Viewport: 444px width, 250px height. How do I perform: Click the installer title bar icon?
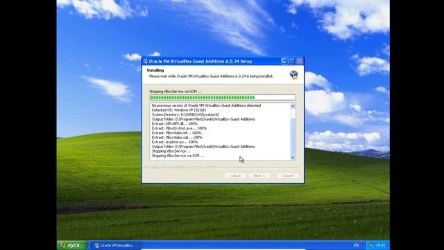click(146, 61)
